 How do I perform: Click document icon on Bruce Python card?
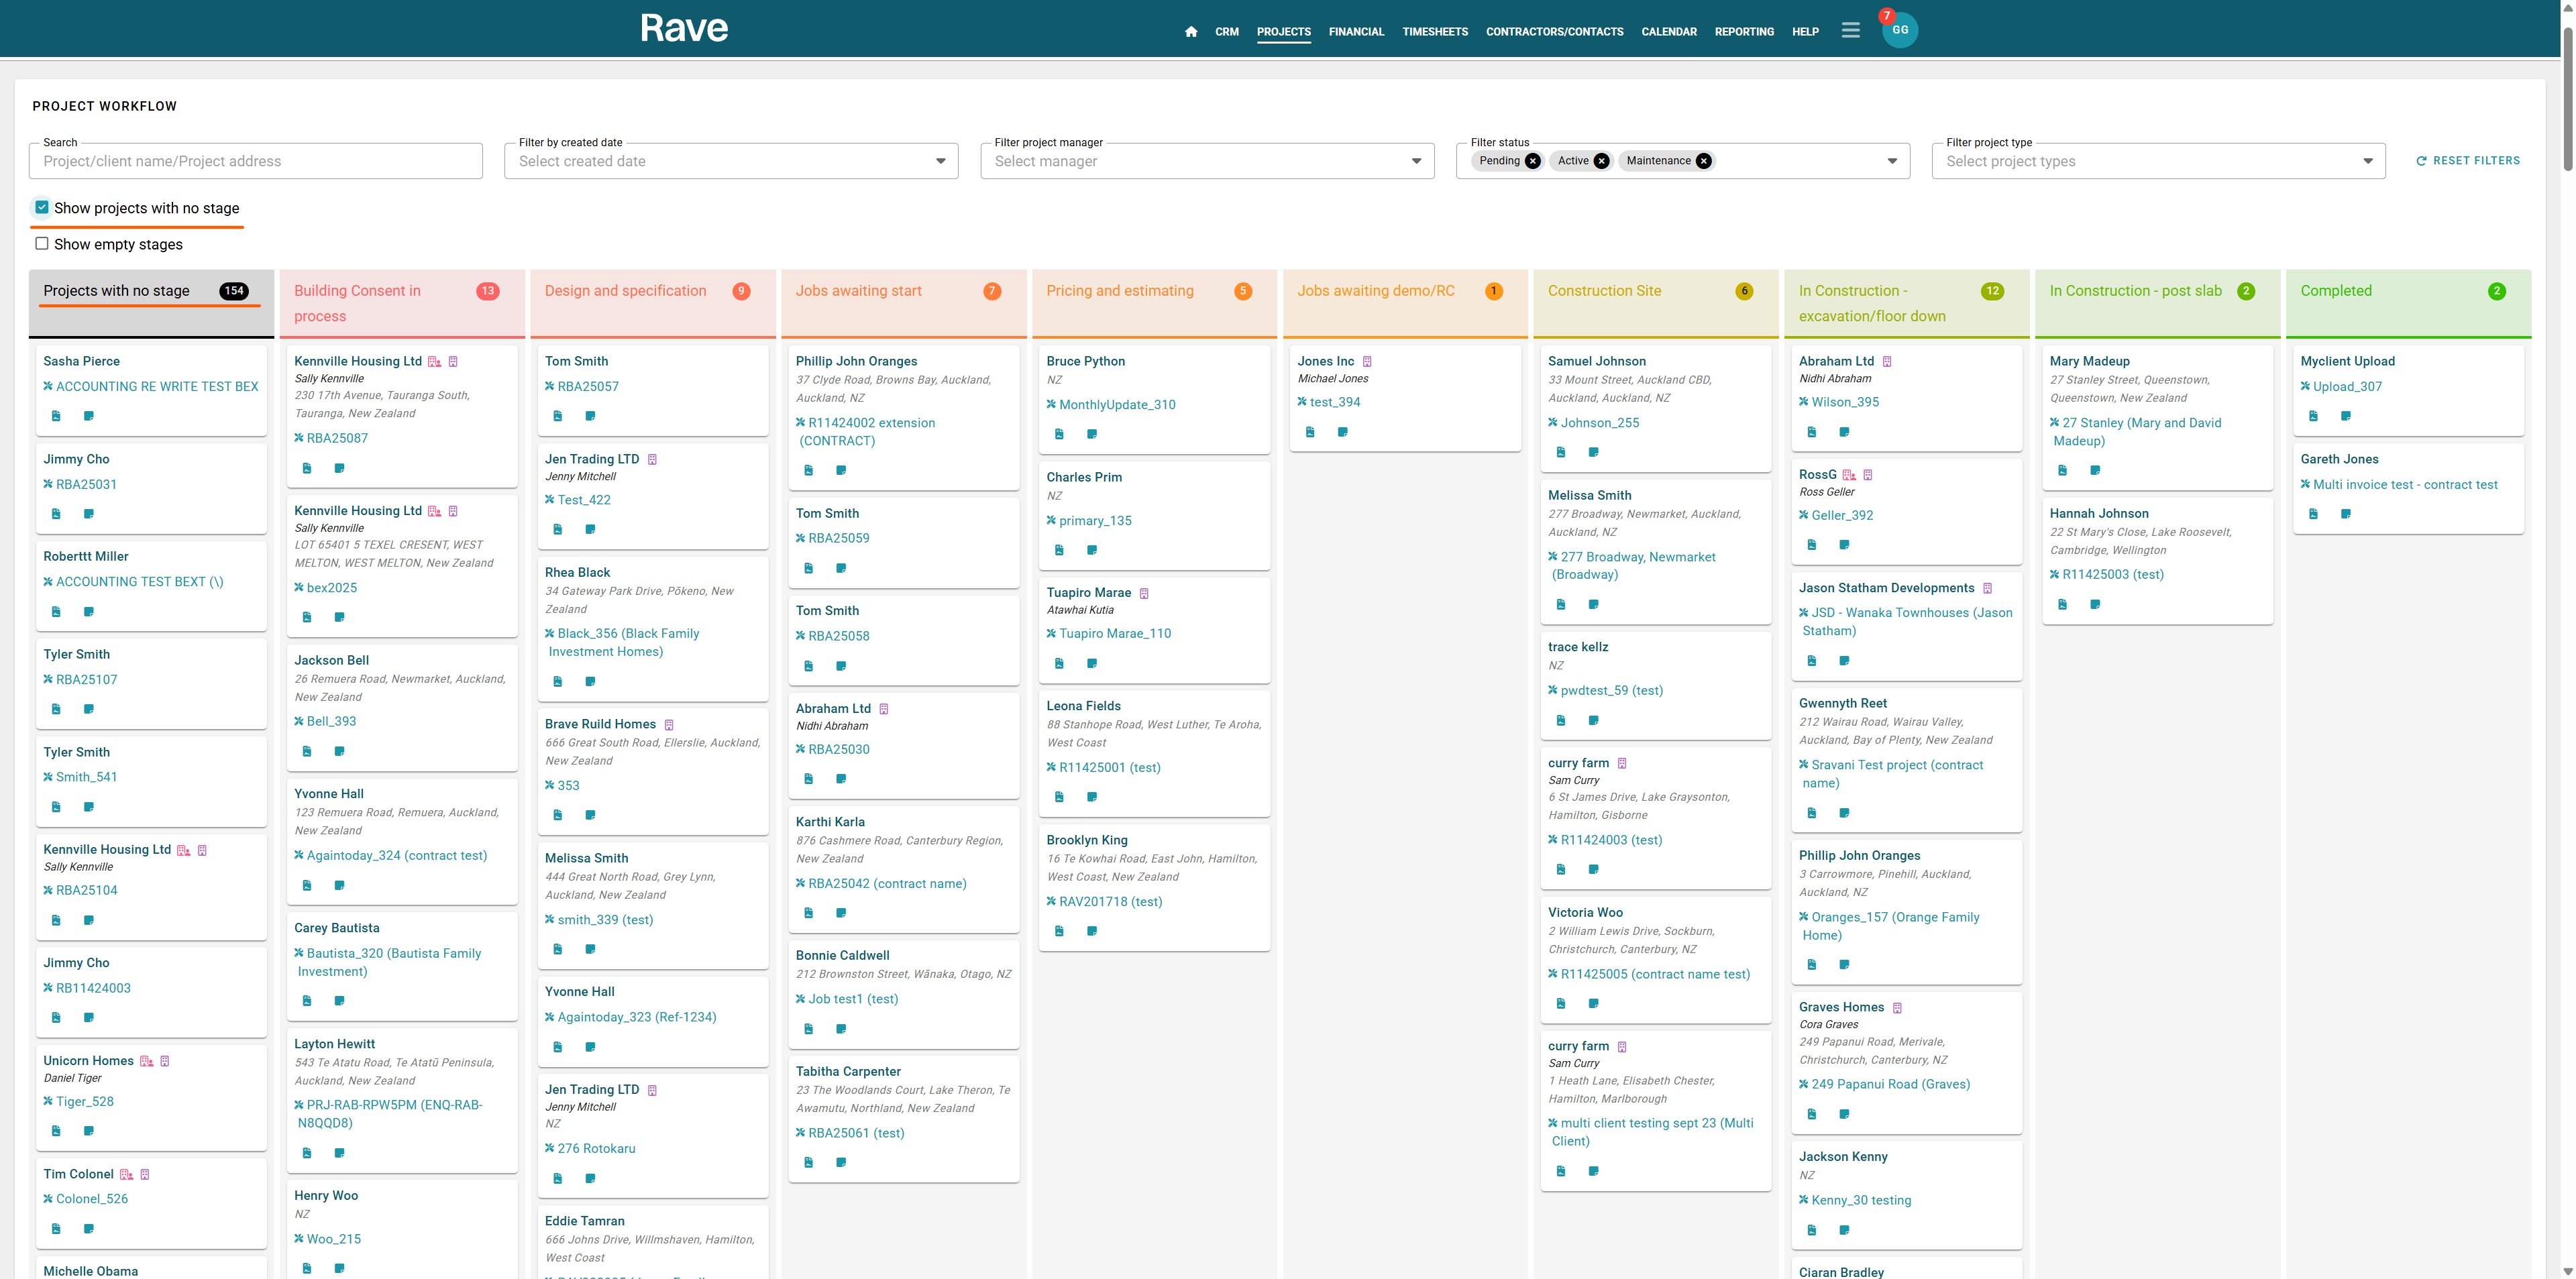coord(1059,434)
